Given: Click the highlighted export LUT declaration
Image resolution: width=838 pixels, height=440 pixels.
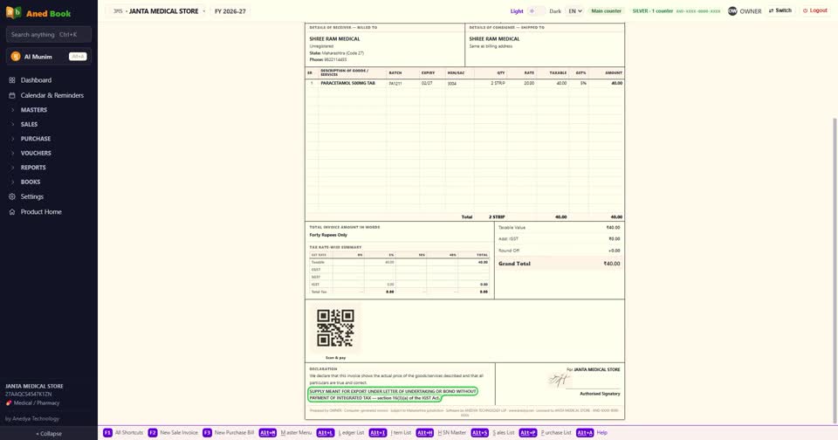Looking at the screenshot, I should tap(393, 395).
